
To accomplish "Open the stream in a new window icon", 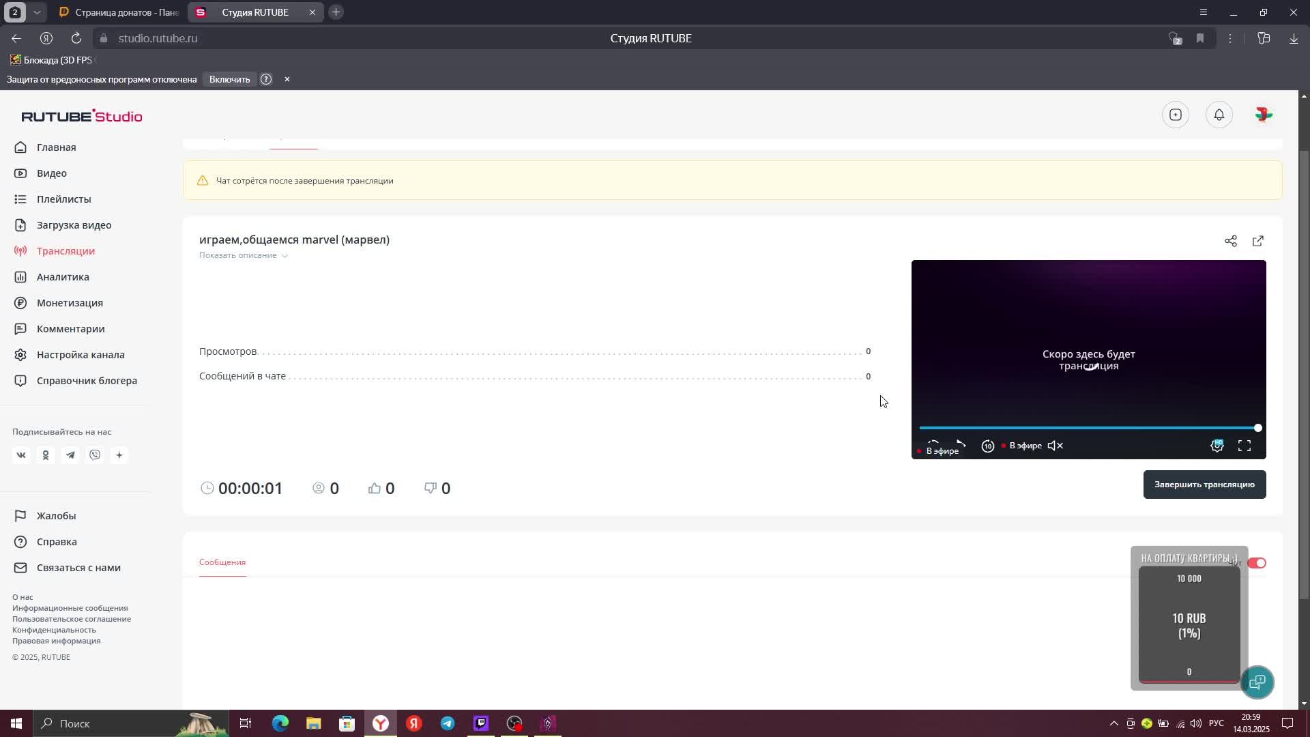I will tap(1257, 241).
